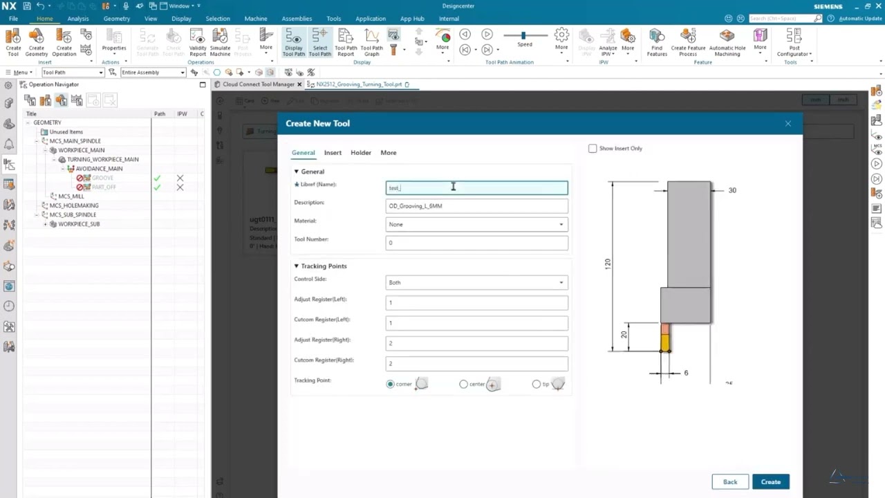Image resolution: width=885 pixels, height=498 pixels.
Task: Close the Cloud Connect Tool Manager tab
Action: [299, 84]
